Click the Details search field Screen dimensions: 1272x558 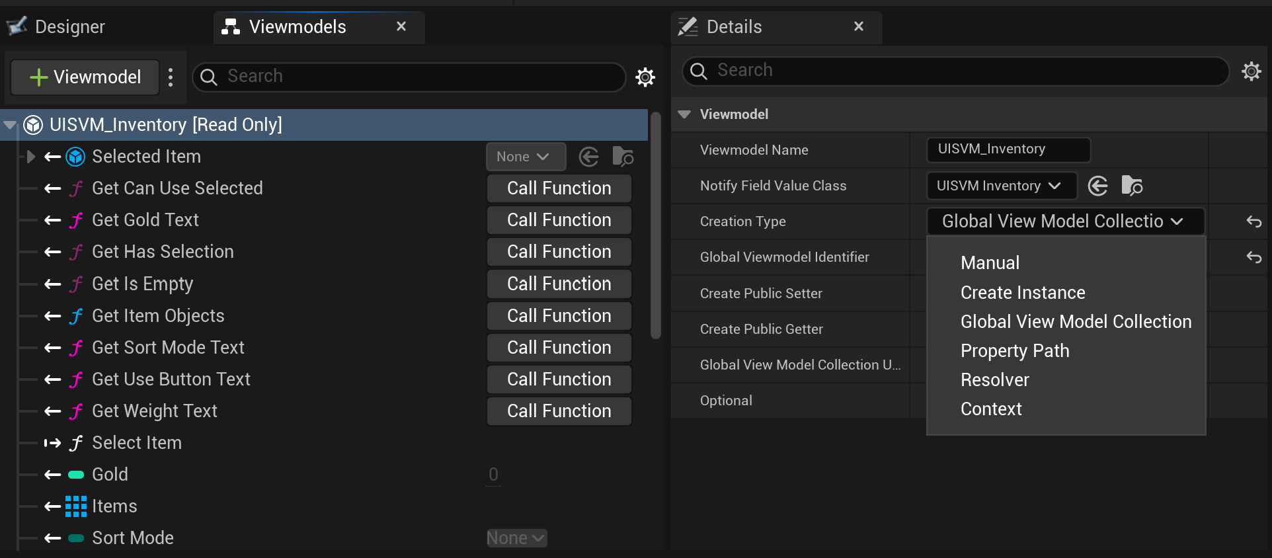click(955, 71)
